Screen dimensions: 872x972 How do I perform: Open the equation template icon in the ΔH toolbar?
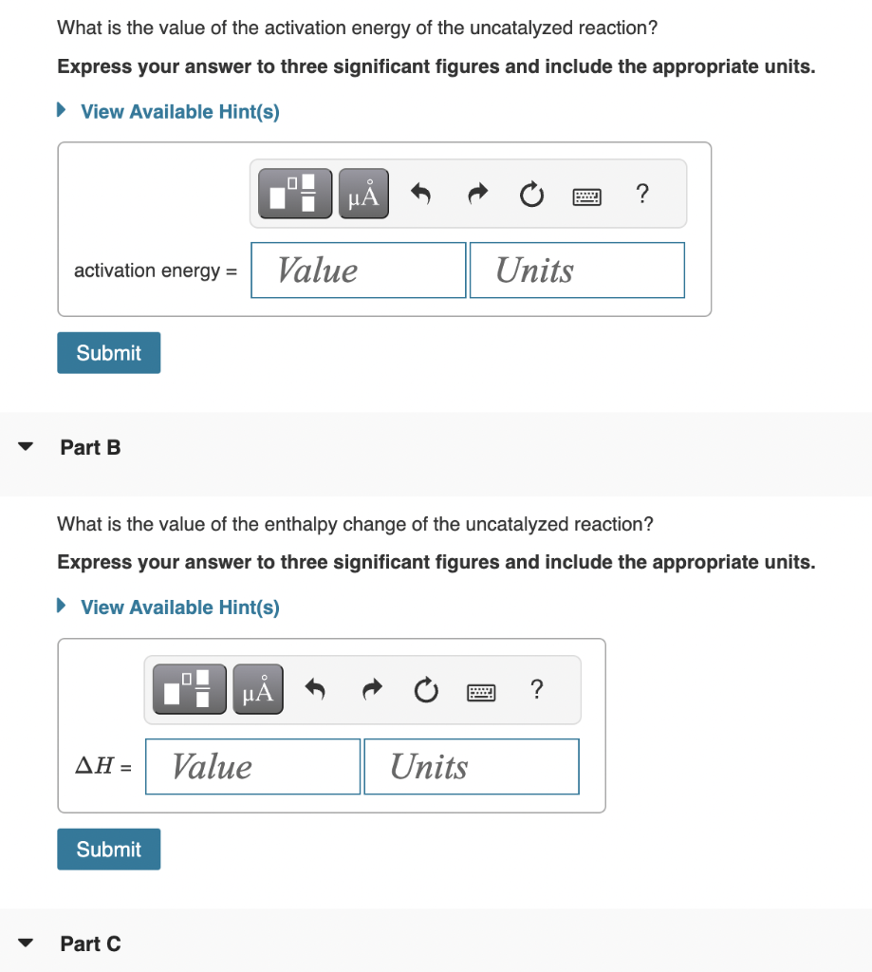click(188, 689)
